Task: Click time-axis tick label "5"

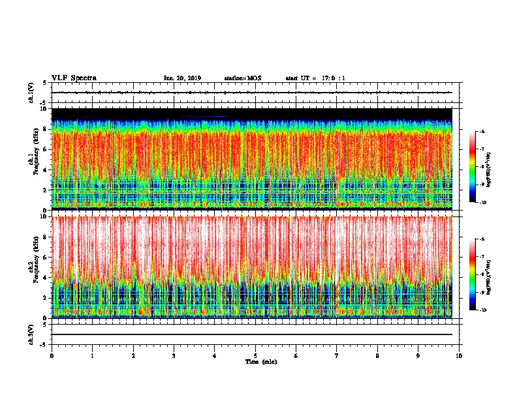Action: [x=255, y=356]
